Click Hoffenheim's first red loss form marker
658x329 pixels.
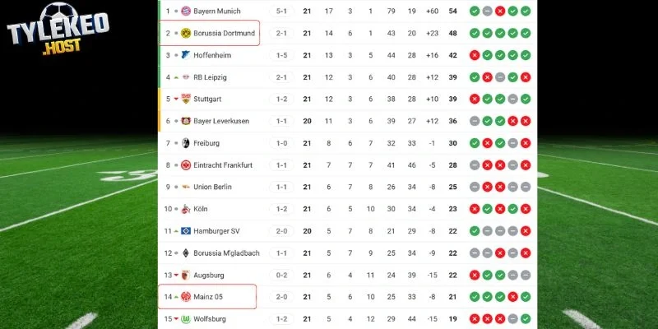(x=475, y=55)
